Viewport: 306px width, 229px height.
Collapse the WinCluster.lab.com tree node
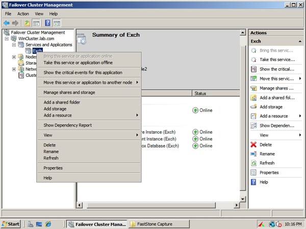(7, 39)
